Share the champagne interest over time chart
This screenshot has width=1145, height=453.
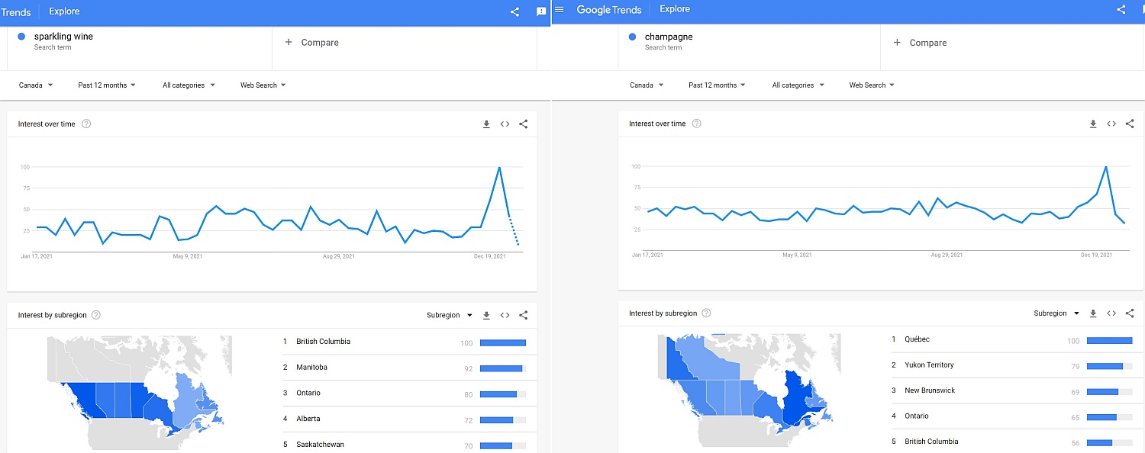coord(1130,124)
